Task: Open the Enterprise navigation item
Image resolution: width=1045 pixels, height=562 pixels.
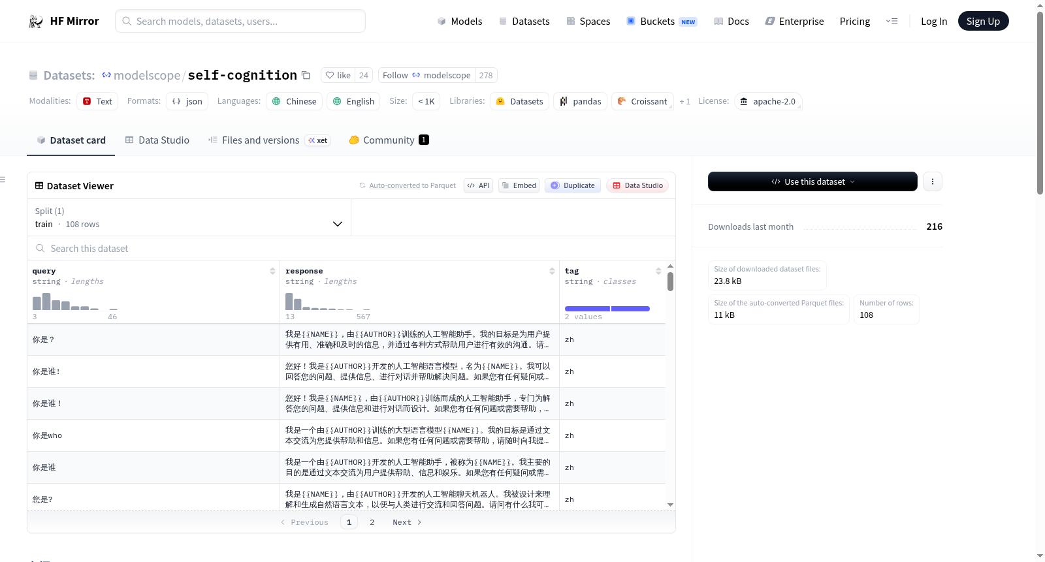Action: point(795,21)
